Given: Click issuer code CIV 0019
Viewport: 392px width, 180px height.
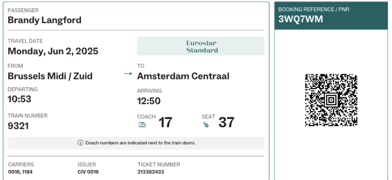Looking at the screenshot, I should pyautogui.click(x=88, y=172).
